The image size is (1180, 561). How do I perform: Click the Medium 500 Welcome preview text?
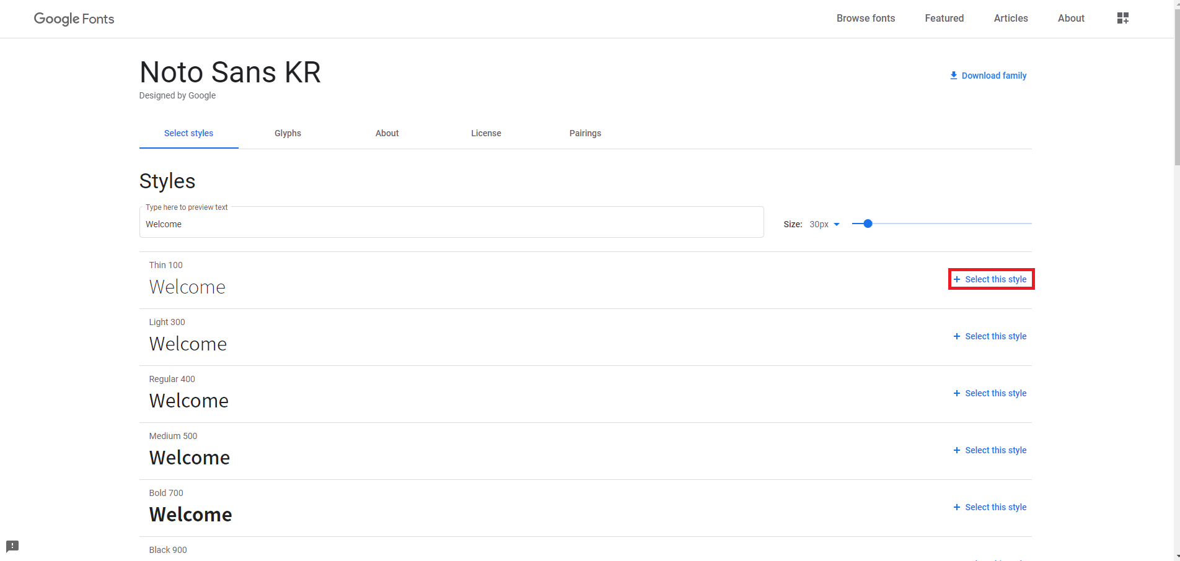click(190, 458)
